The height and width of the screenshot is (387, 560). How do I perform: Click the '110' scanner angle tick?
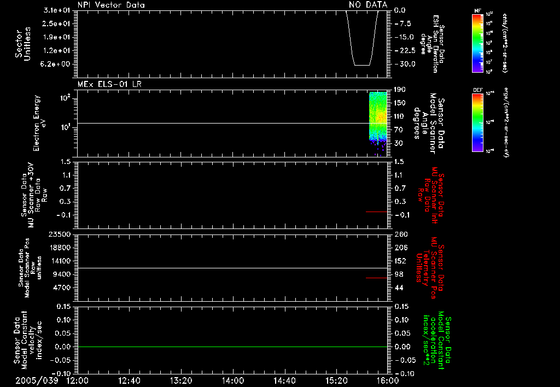pyautogui.click(x=400, y=116)
